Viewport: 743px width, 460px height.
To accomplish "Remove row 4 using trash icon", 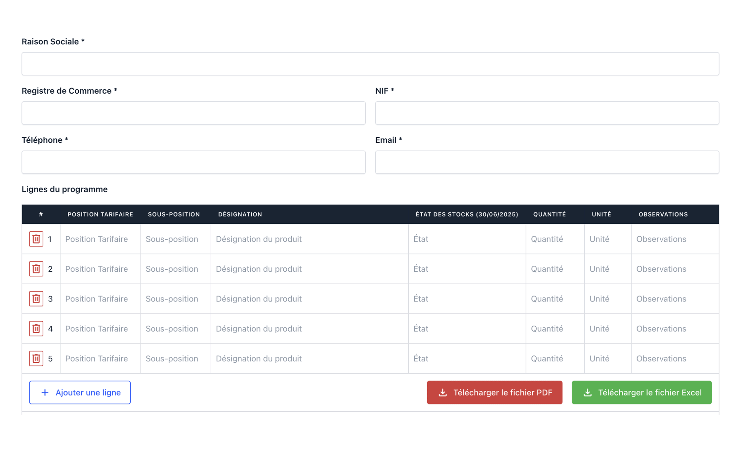I will pyautogui.click(x=36, y=328).
